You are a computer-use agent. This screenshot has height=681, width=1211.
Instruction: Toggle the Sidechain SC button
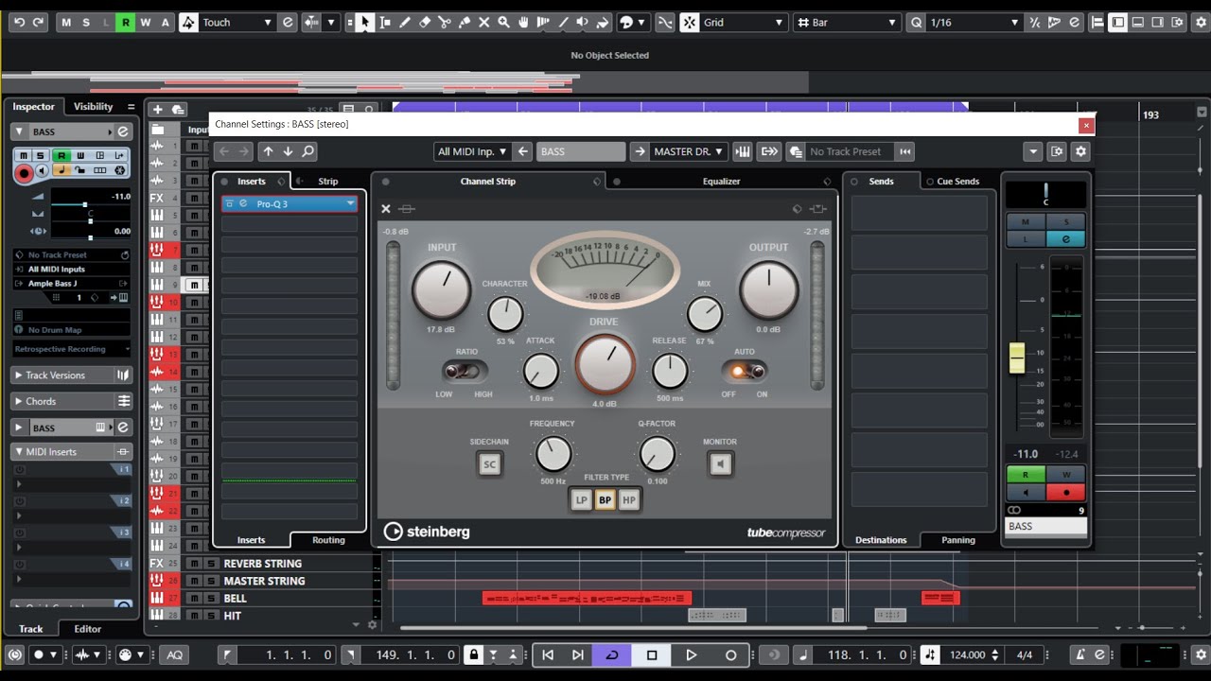pyautogui.click(x=489, y=464)
